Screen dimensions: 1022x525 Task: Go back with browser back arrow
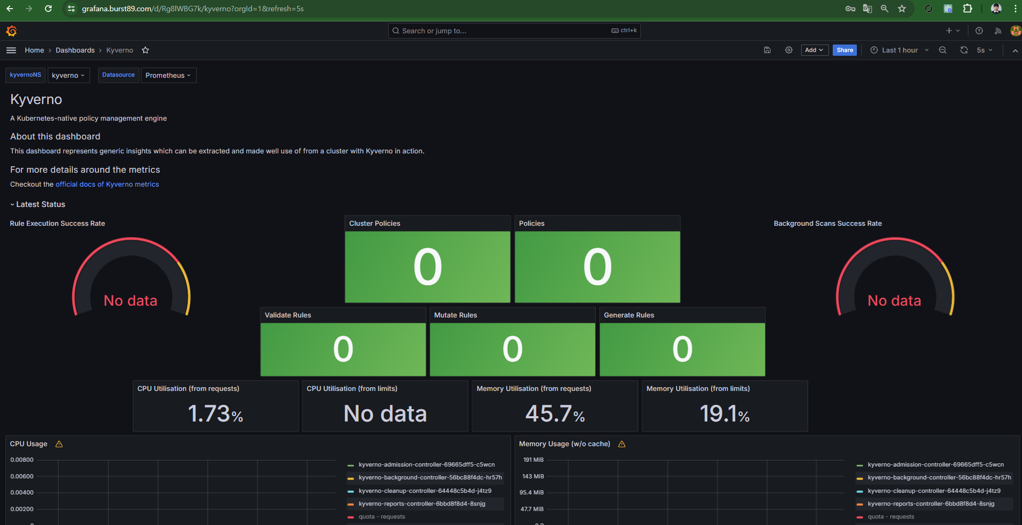[x=10, y=9]
